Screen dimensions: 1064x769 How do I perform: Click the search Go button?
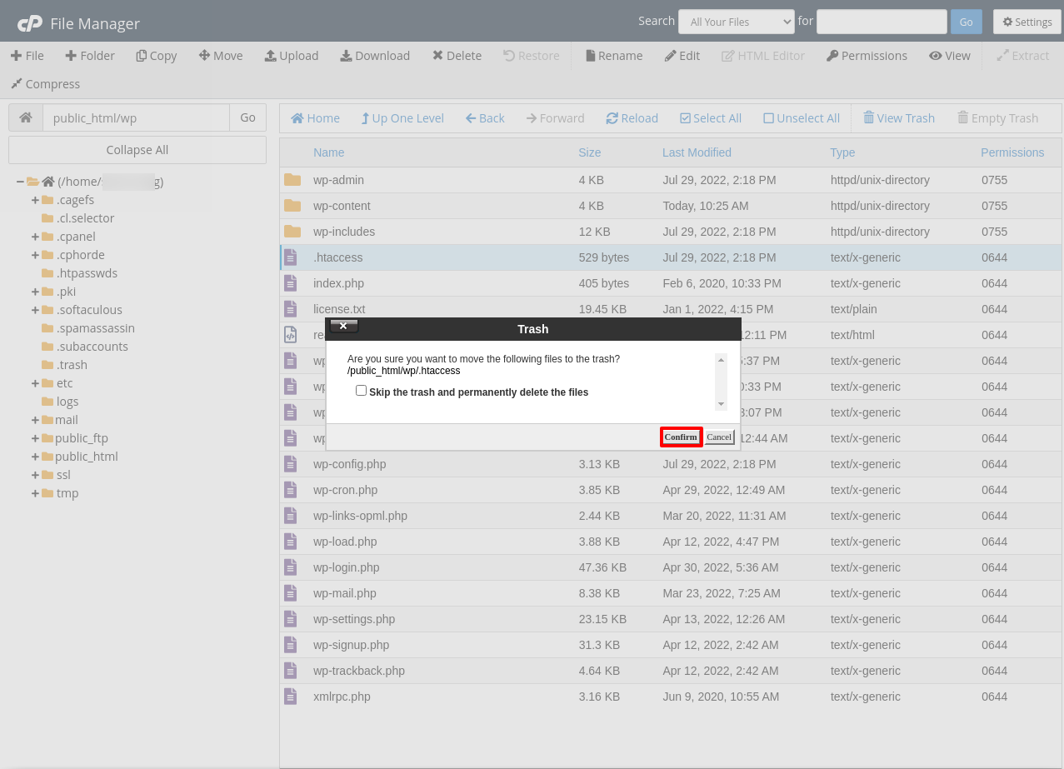click(x=966, y=22)
